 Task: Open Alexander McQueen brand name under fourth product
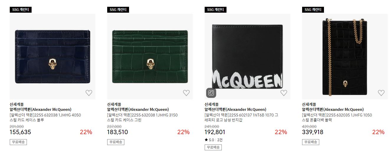click(333, 109)
